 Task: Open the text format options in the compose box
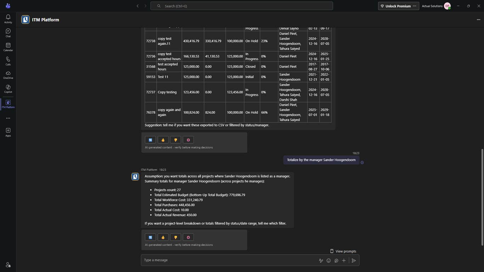[x=321, y=260]
